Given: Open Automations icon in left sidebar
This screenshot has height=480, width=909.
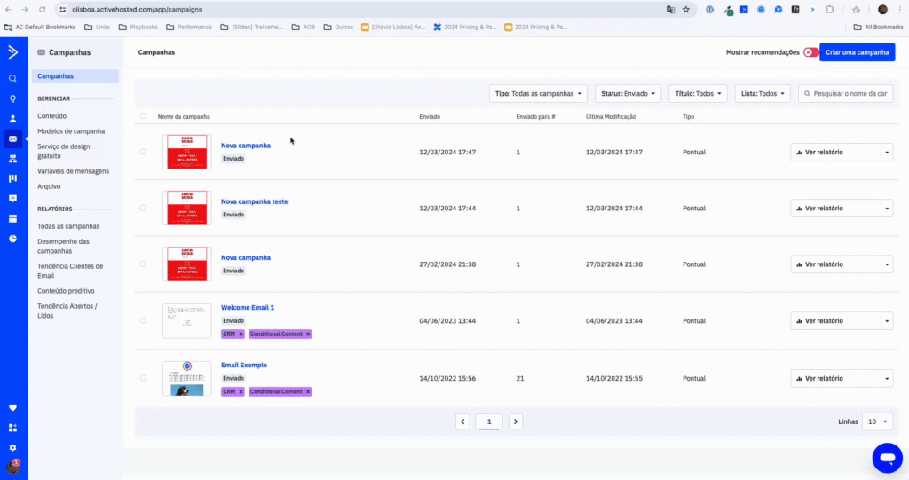Looking at the screenshot, I should [x=12, y=159].
